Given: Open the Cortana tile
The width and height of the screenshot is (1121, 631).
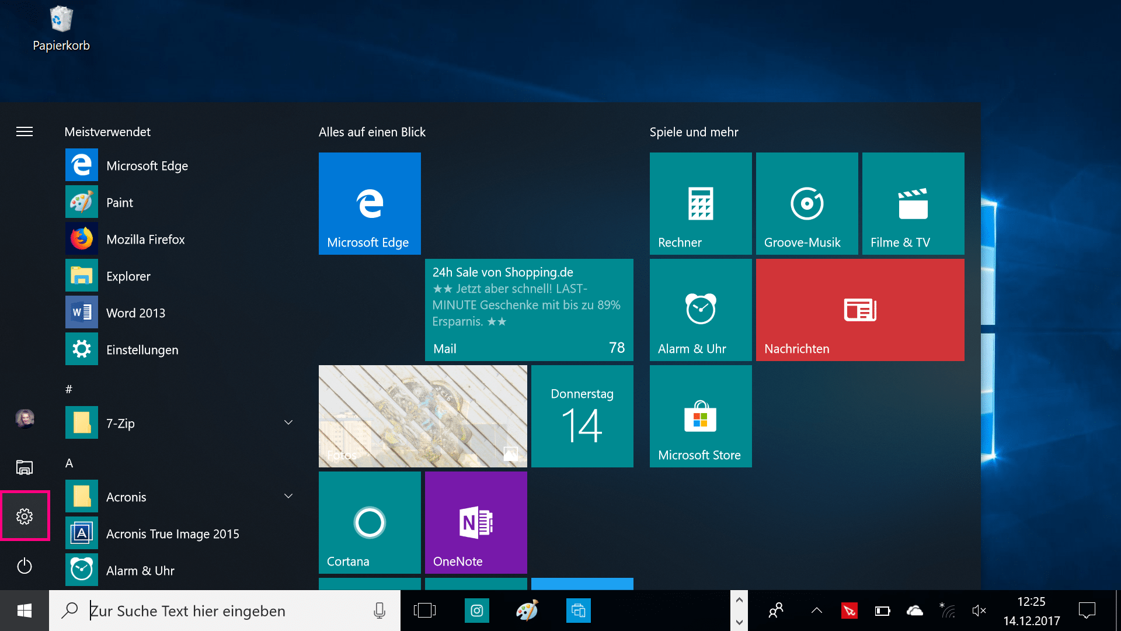Looking at the screenshot, I should pos(370,522).
